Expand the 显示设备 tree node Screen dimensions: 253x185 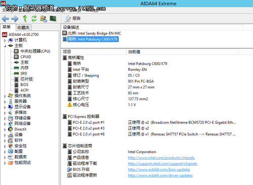click(5, 107)
